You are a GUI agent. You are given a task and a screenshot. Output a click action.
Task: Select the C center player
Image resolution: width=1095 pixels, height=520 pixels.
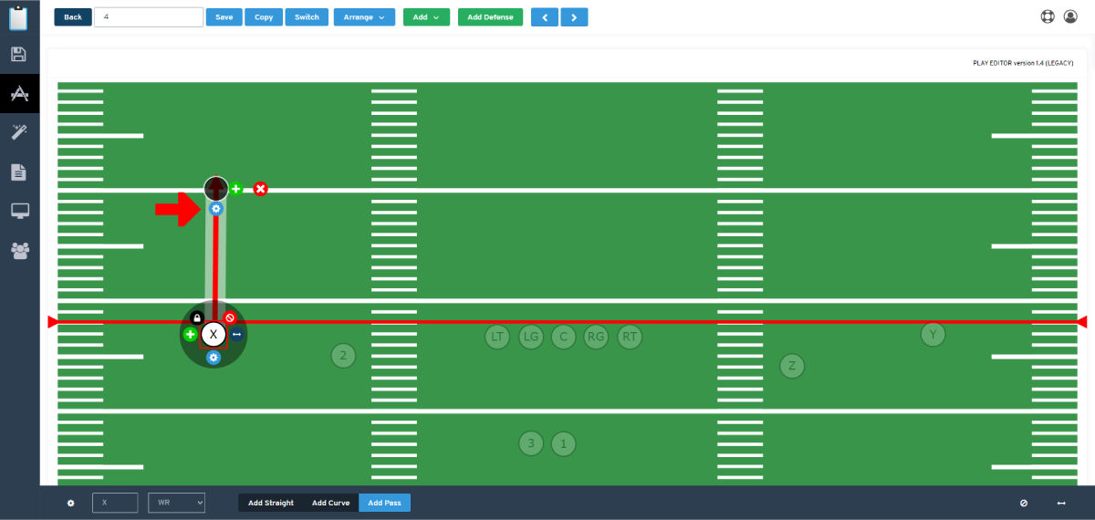[563, 337]
